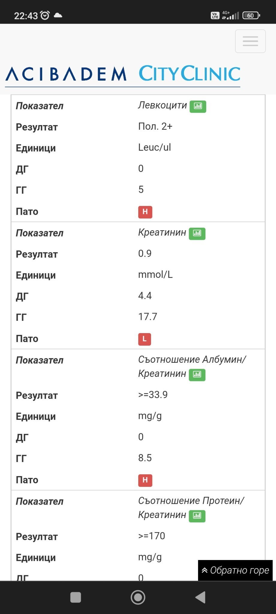
Task: Tap the Обратно горе button
Action: tap(235, 570)
